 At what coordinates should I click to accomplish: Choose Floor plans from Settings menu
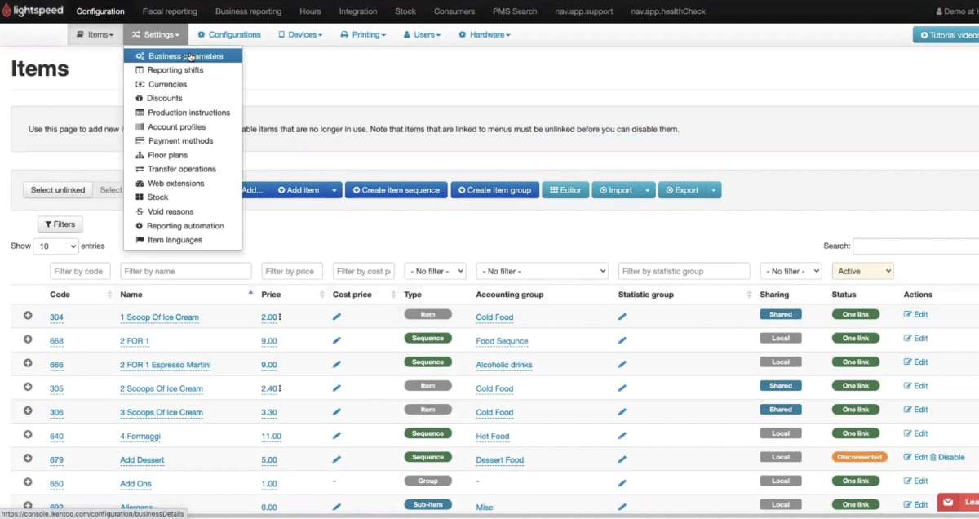pyautogui.click(x=167, y=155)
